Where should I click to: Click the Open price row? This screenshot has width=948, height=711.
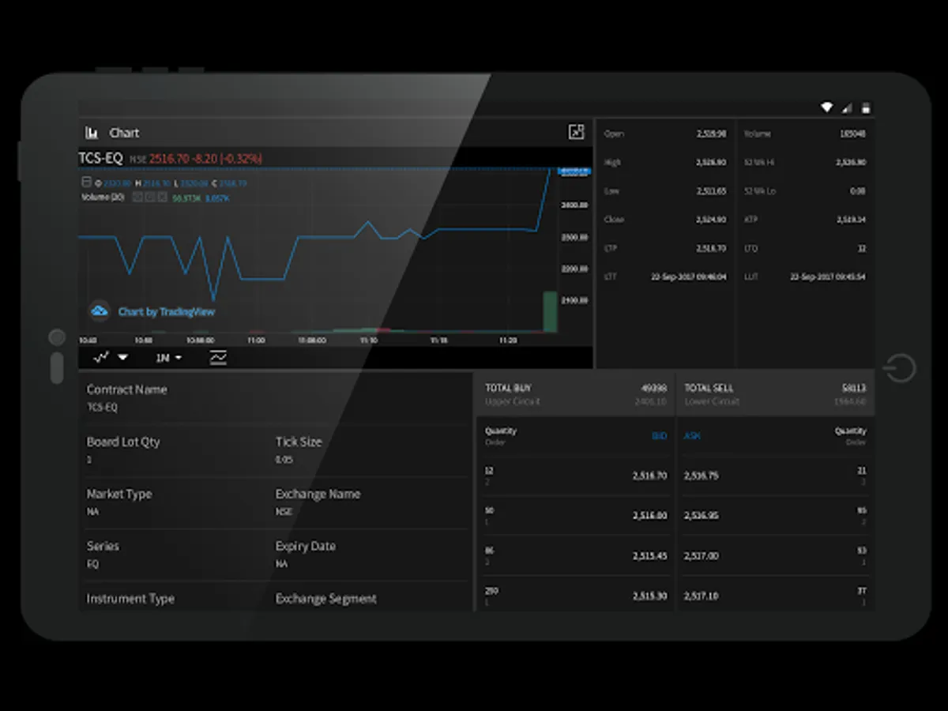pos(664,134)
